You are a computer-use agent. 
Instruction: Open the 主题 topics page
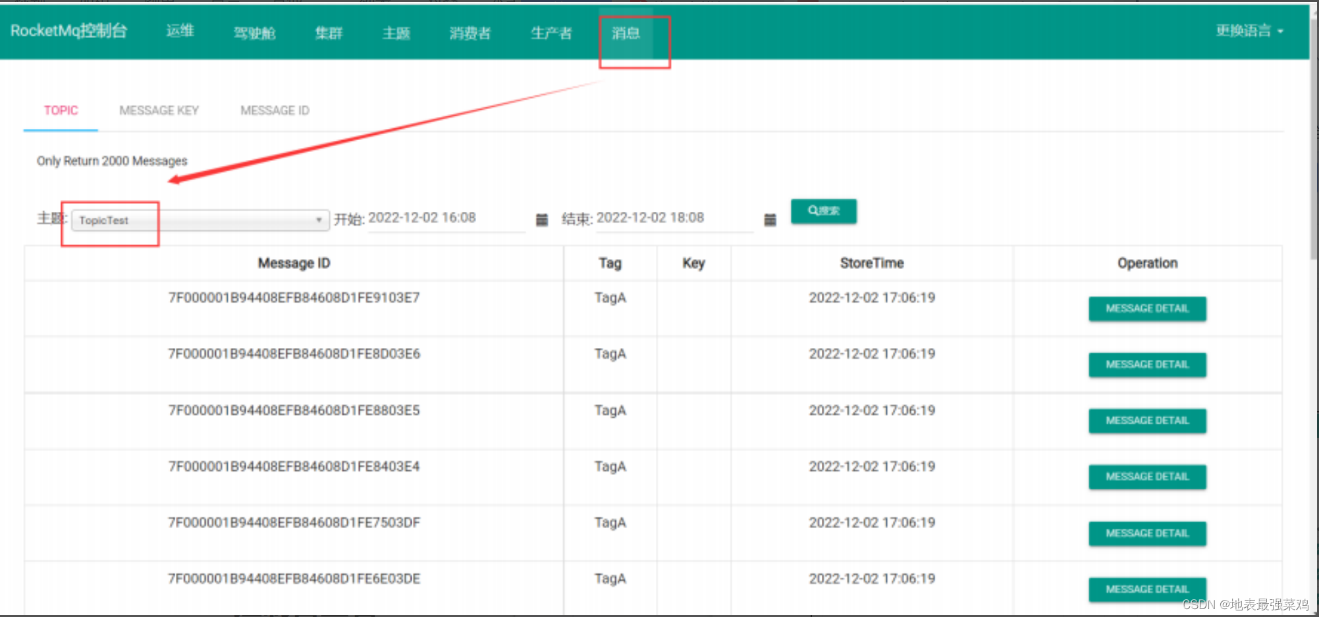tap(396, 33)
